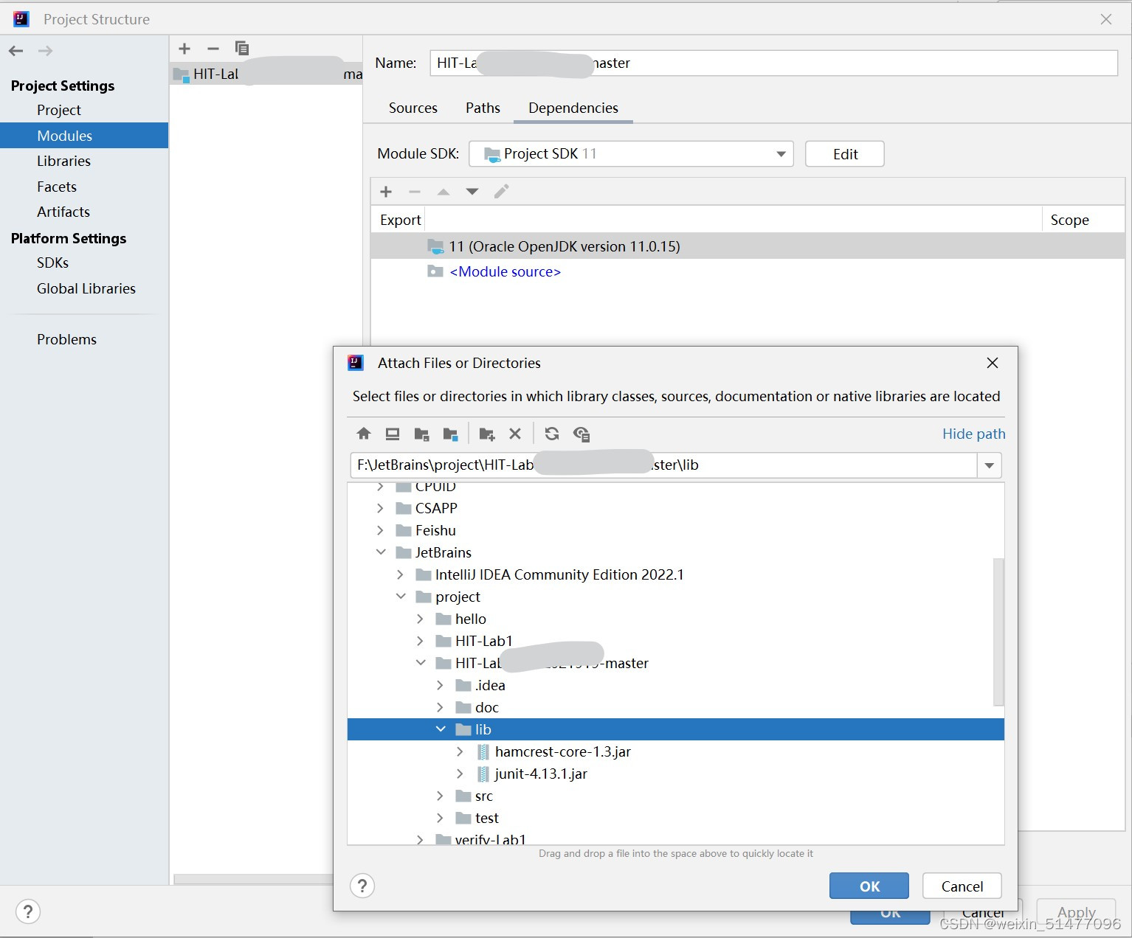
Task: Navigate back arrow in Project Structure
Action: pos(16,51)
